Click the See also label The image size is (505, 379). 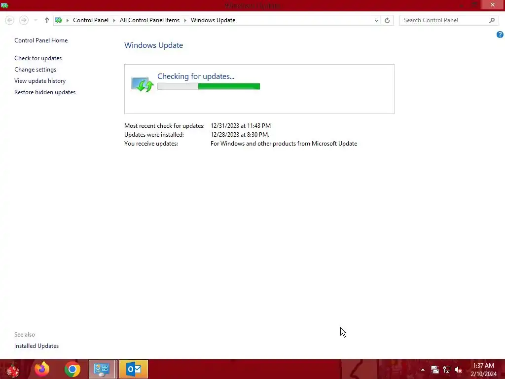point(25,335)
